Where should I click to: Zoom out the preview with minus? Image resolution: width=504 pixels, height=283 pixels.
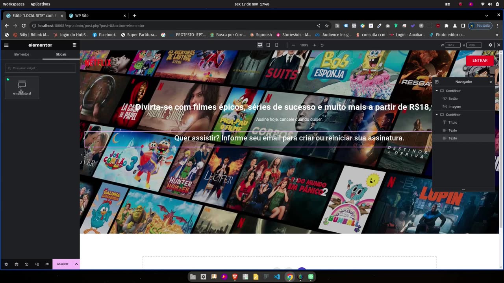pyautogui.click(x=293, y=45)
